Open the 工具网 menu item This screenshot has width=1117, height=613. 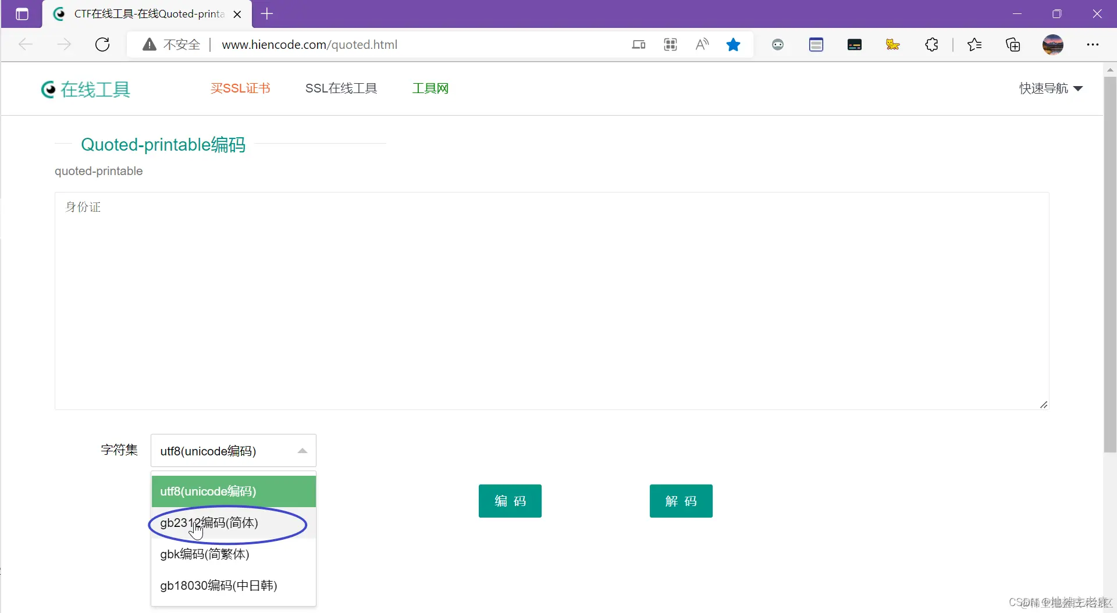tap(431, 88)
